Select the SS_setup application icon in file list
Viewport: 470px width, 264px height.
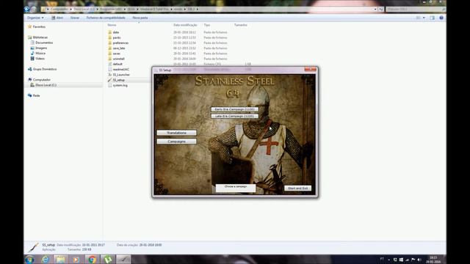coord(109,80)
